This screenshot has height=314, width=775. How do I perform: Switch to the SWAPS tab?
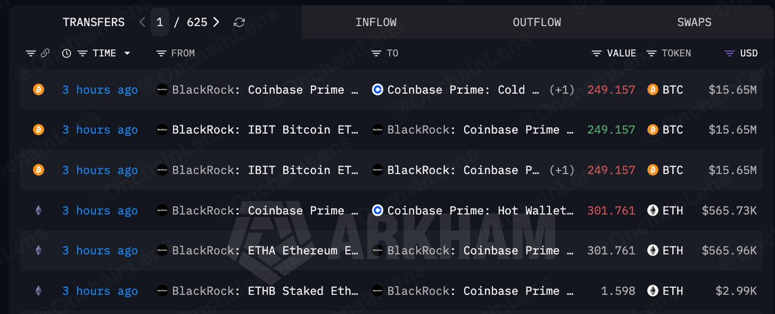pos(694,22)
